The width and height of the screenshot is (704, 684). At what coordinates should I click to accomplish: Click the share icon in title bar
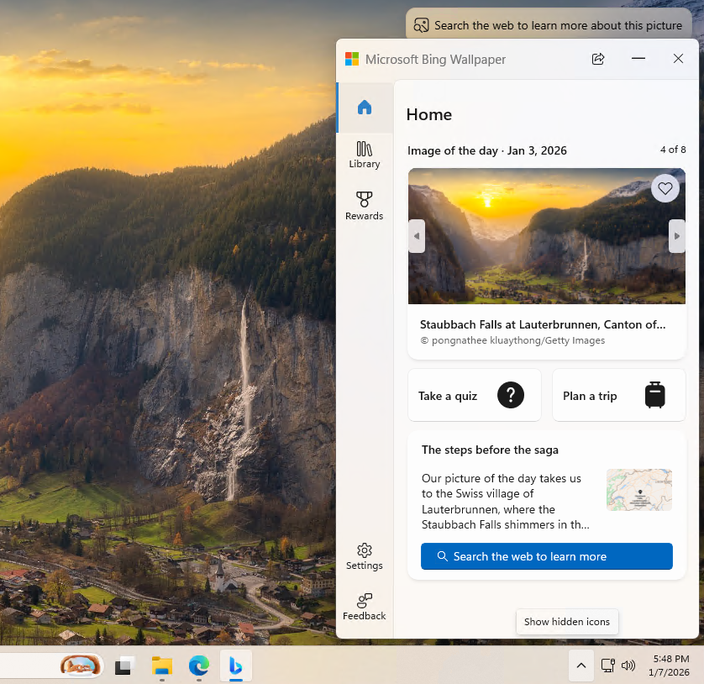[x=598, y=59]
